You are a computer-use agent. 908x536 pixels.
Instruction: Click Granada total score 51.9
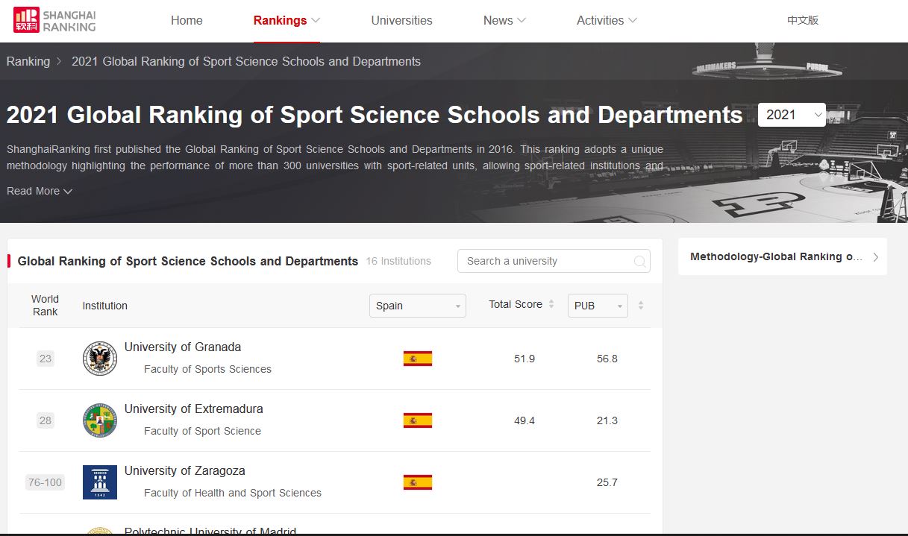(525, 359)
